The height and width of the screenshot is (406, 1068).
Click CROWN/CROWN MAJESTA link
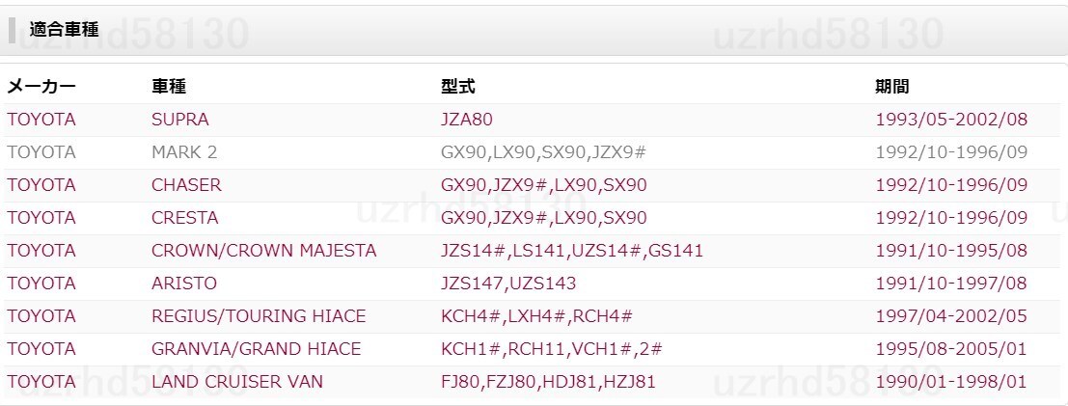click(x=263, y=251)
